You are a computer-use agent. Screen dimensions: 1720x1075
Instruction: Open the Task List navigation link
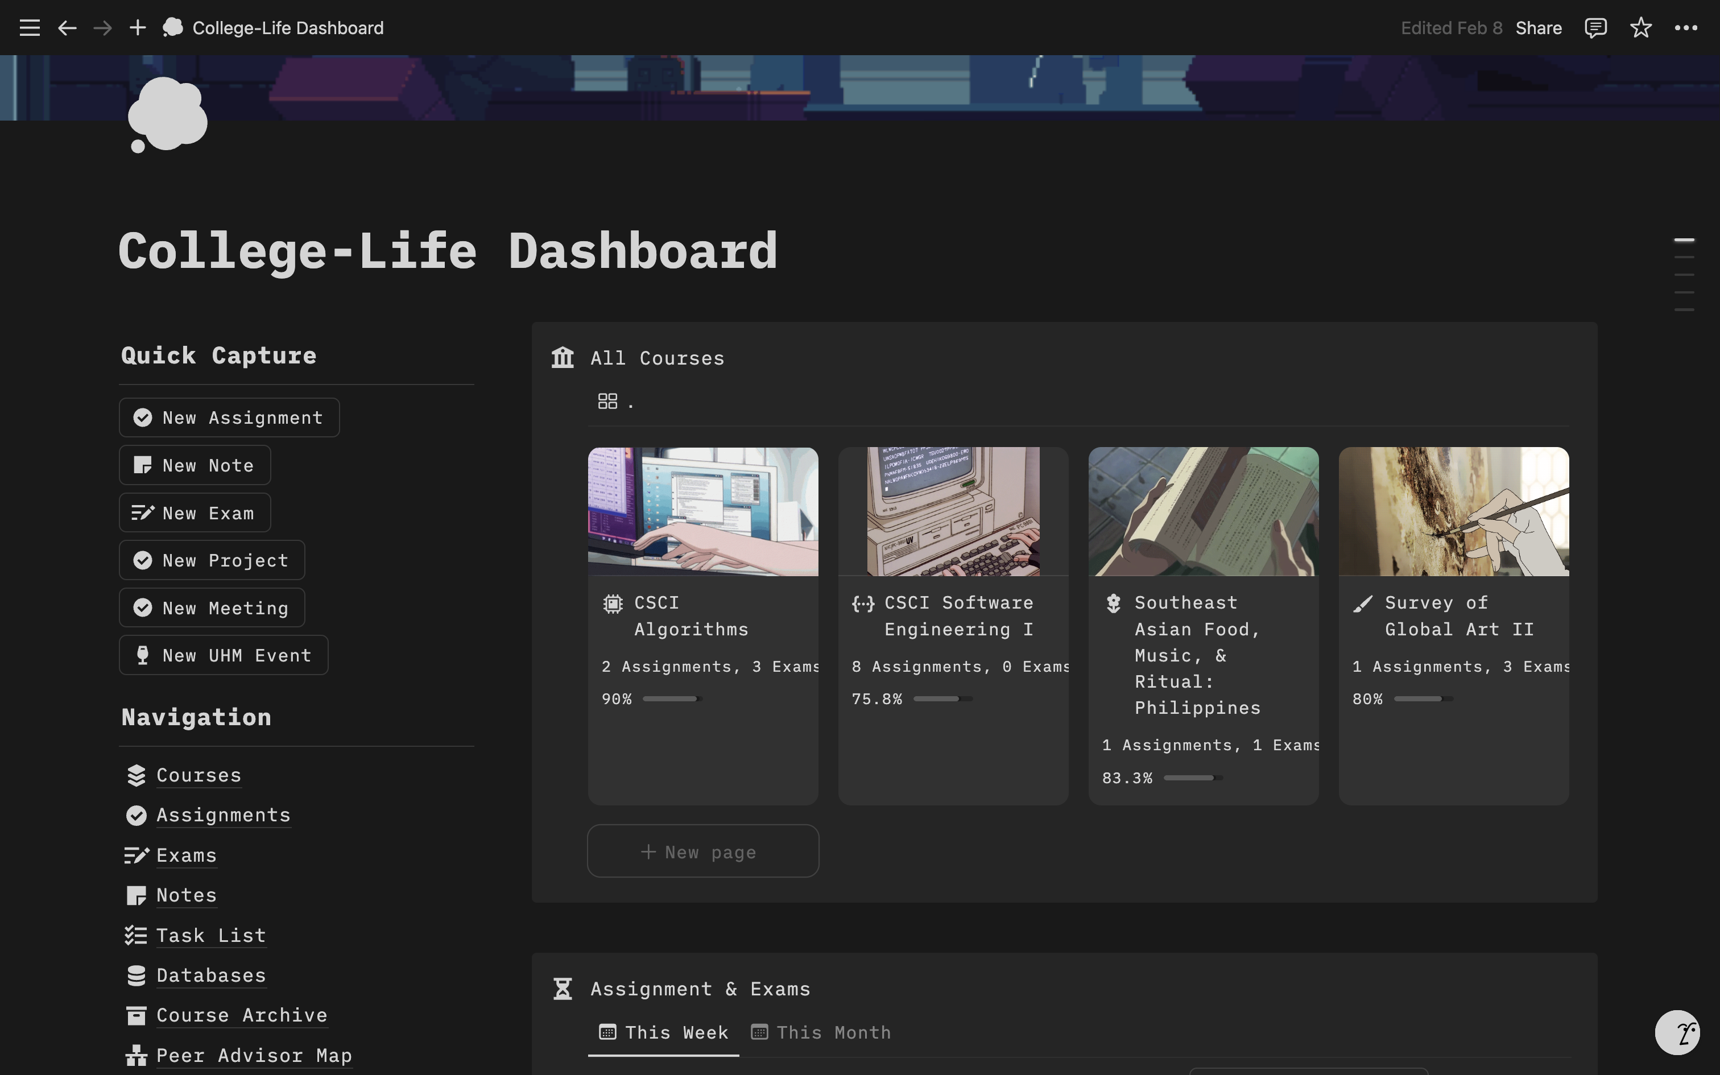pyautogui.click(x=210, y=935)
